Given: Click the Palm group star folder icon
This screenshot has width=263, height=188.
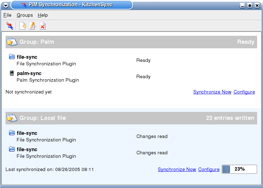Looking at the screenshot, I should pos(11,42).
